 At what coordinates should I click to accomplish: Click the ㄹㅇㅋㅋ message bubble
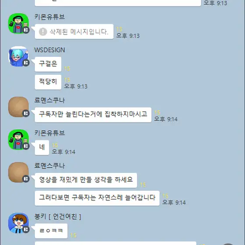point(51,231)
